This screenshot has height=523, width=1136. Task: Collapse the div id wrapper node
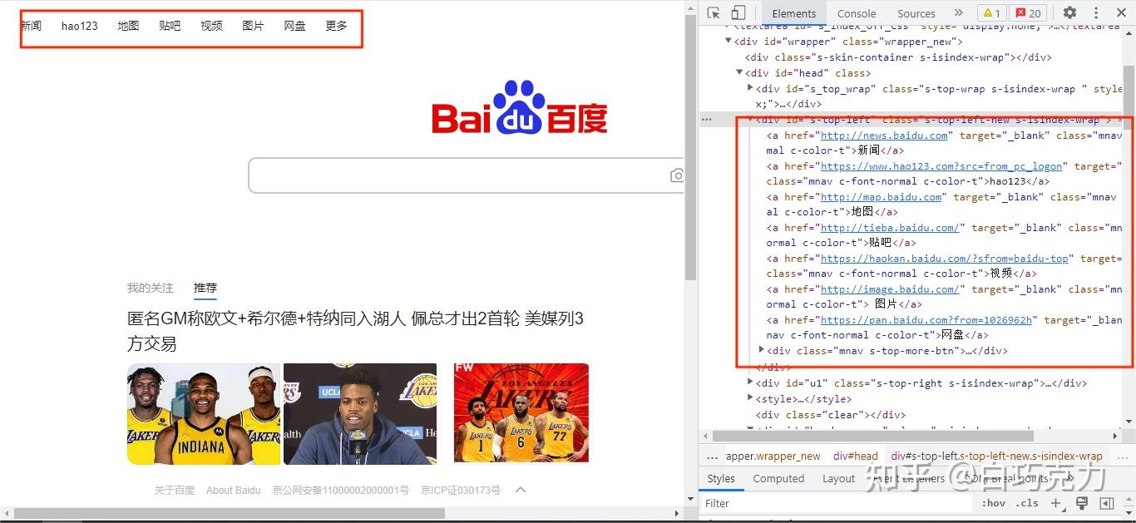tap(728, 41)
